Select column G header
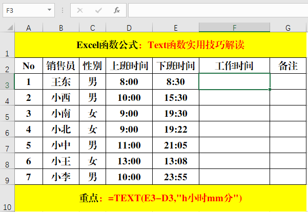This screenshot has width=308, height=212. pos(288,28)
